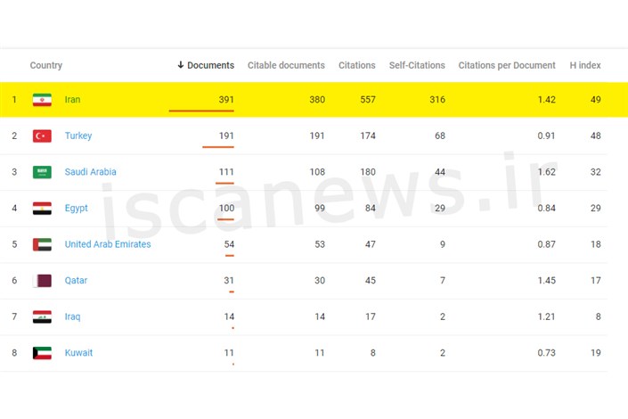Sort by Self-Citations column header
This screenshot has width=628, height=419.
click(x=417, y=65)
